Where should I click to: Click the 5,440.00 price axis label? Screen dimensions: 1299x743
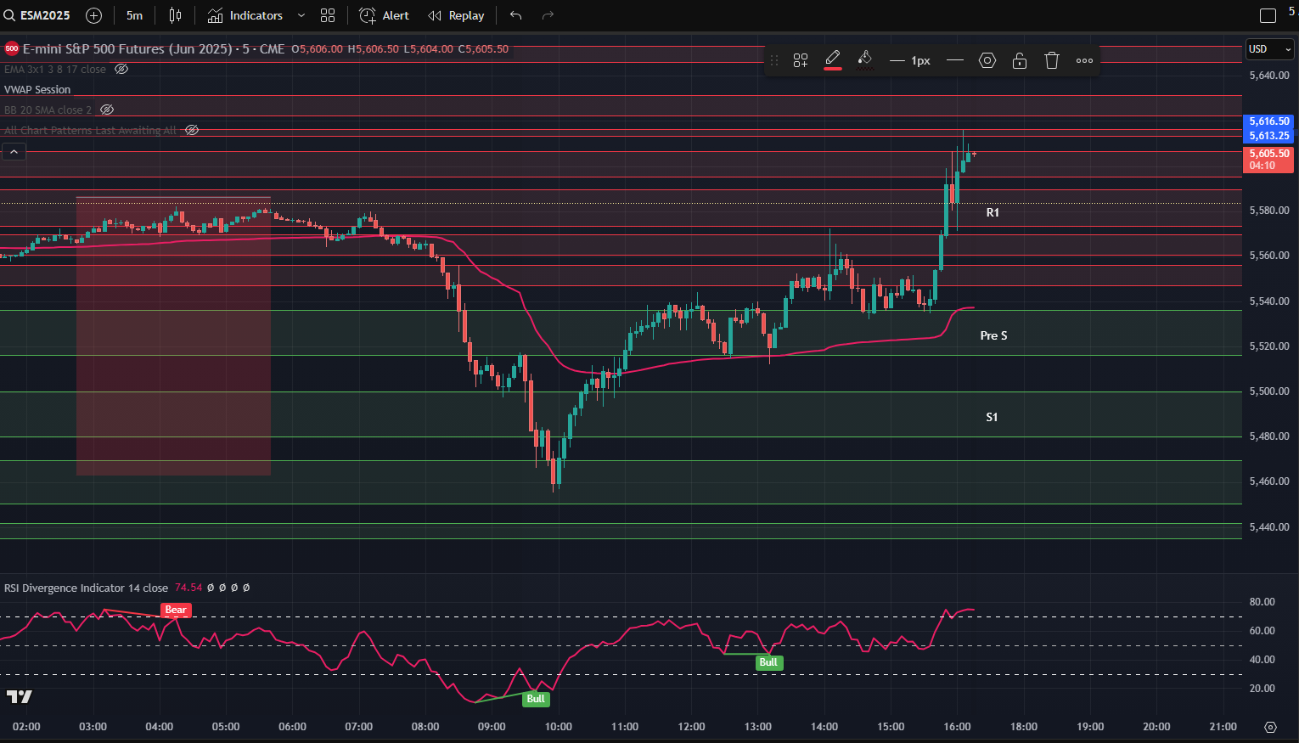coord(1269,527)
